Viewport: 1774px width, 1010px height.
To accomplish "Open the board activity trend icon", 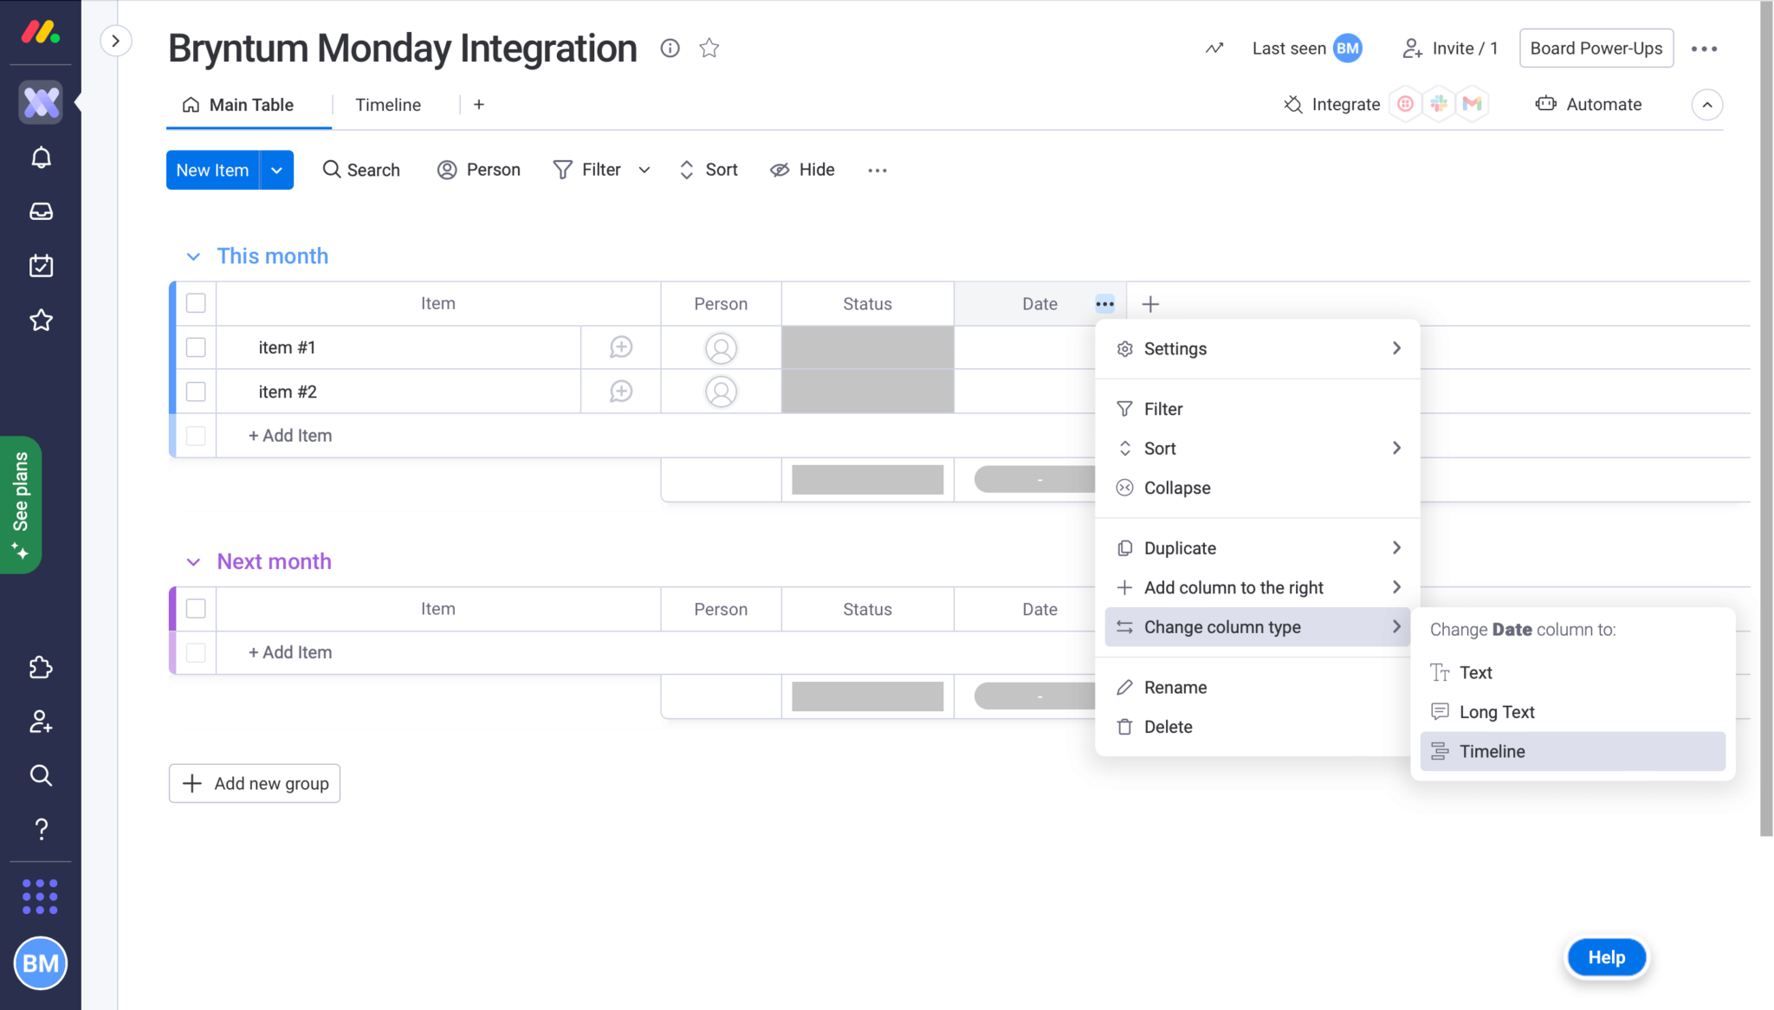I will pos(1214,49).
